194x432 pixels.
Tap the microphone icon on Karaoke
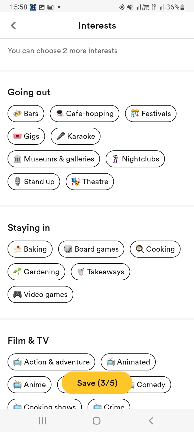click(61, 136)
